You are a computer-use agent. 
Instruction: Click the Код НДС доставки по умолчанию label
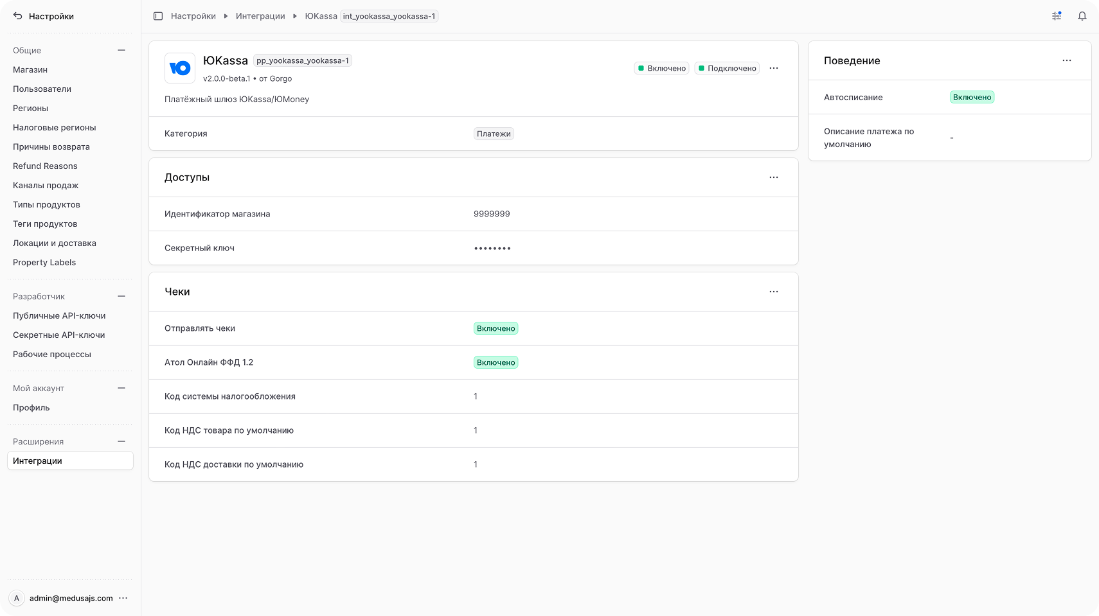pyautogui.click(x=234, y=464)
